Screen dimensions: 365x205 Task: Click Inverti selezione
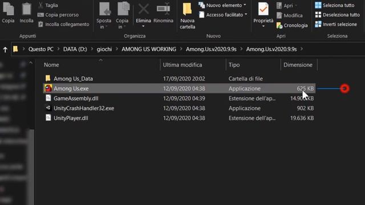click(336, 24)
